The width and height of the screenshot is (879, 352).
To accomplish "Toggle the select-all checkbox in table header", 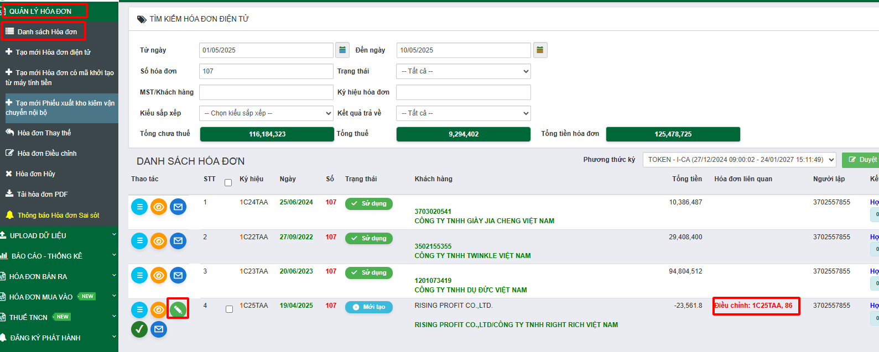I will pyautogui.click(x=228, y=182).
